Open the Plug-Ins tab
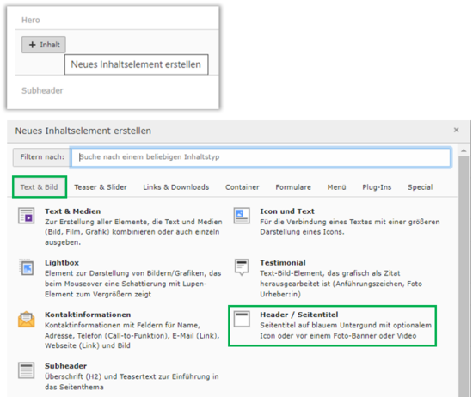The height and width of the screenshot is (397, 473). click(x=377, y=187)
